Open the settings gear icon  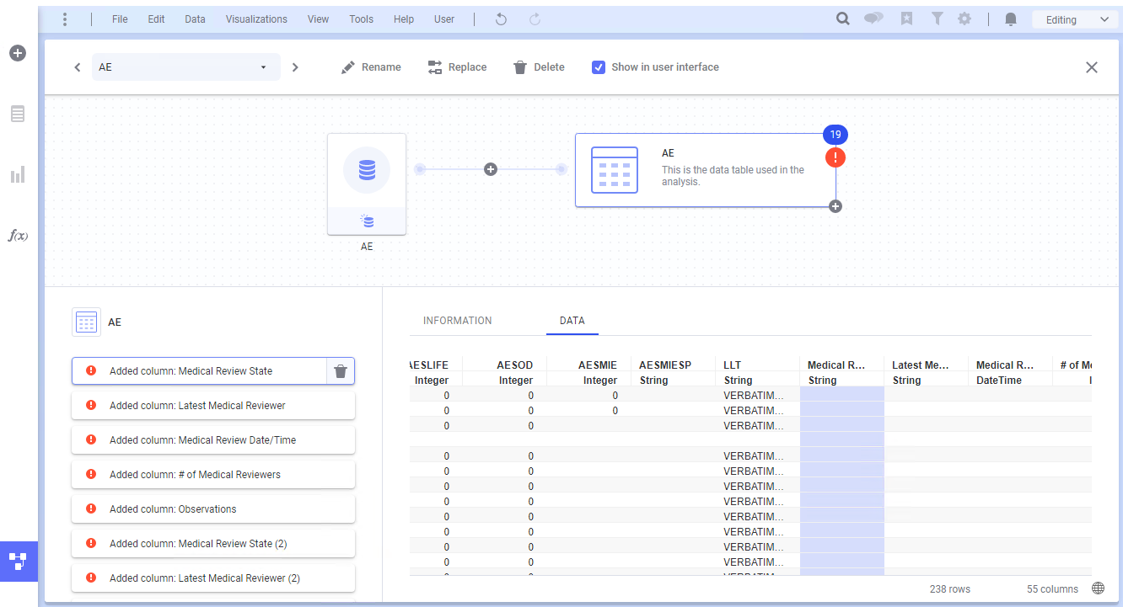964,19
